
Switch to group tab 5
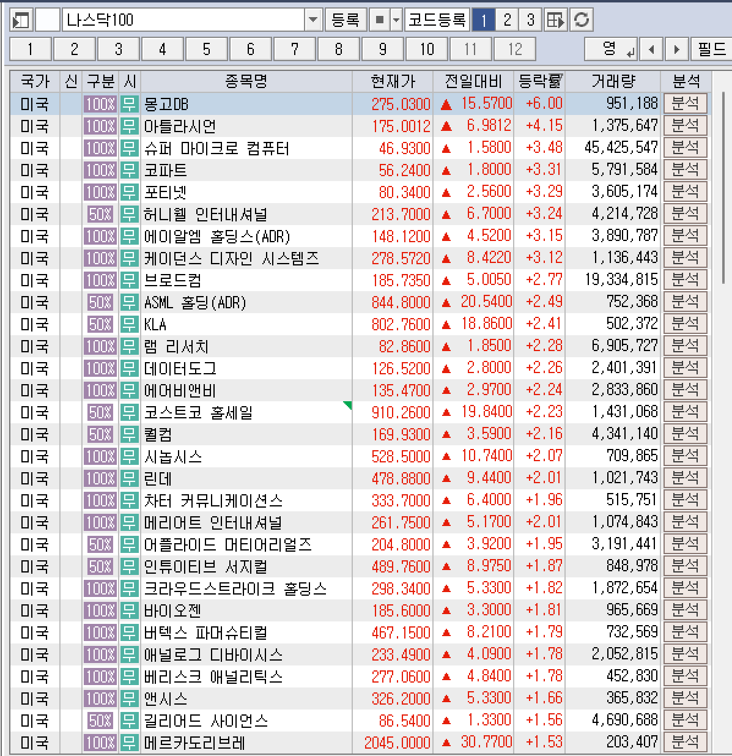tap(206, 49)
